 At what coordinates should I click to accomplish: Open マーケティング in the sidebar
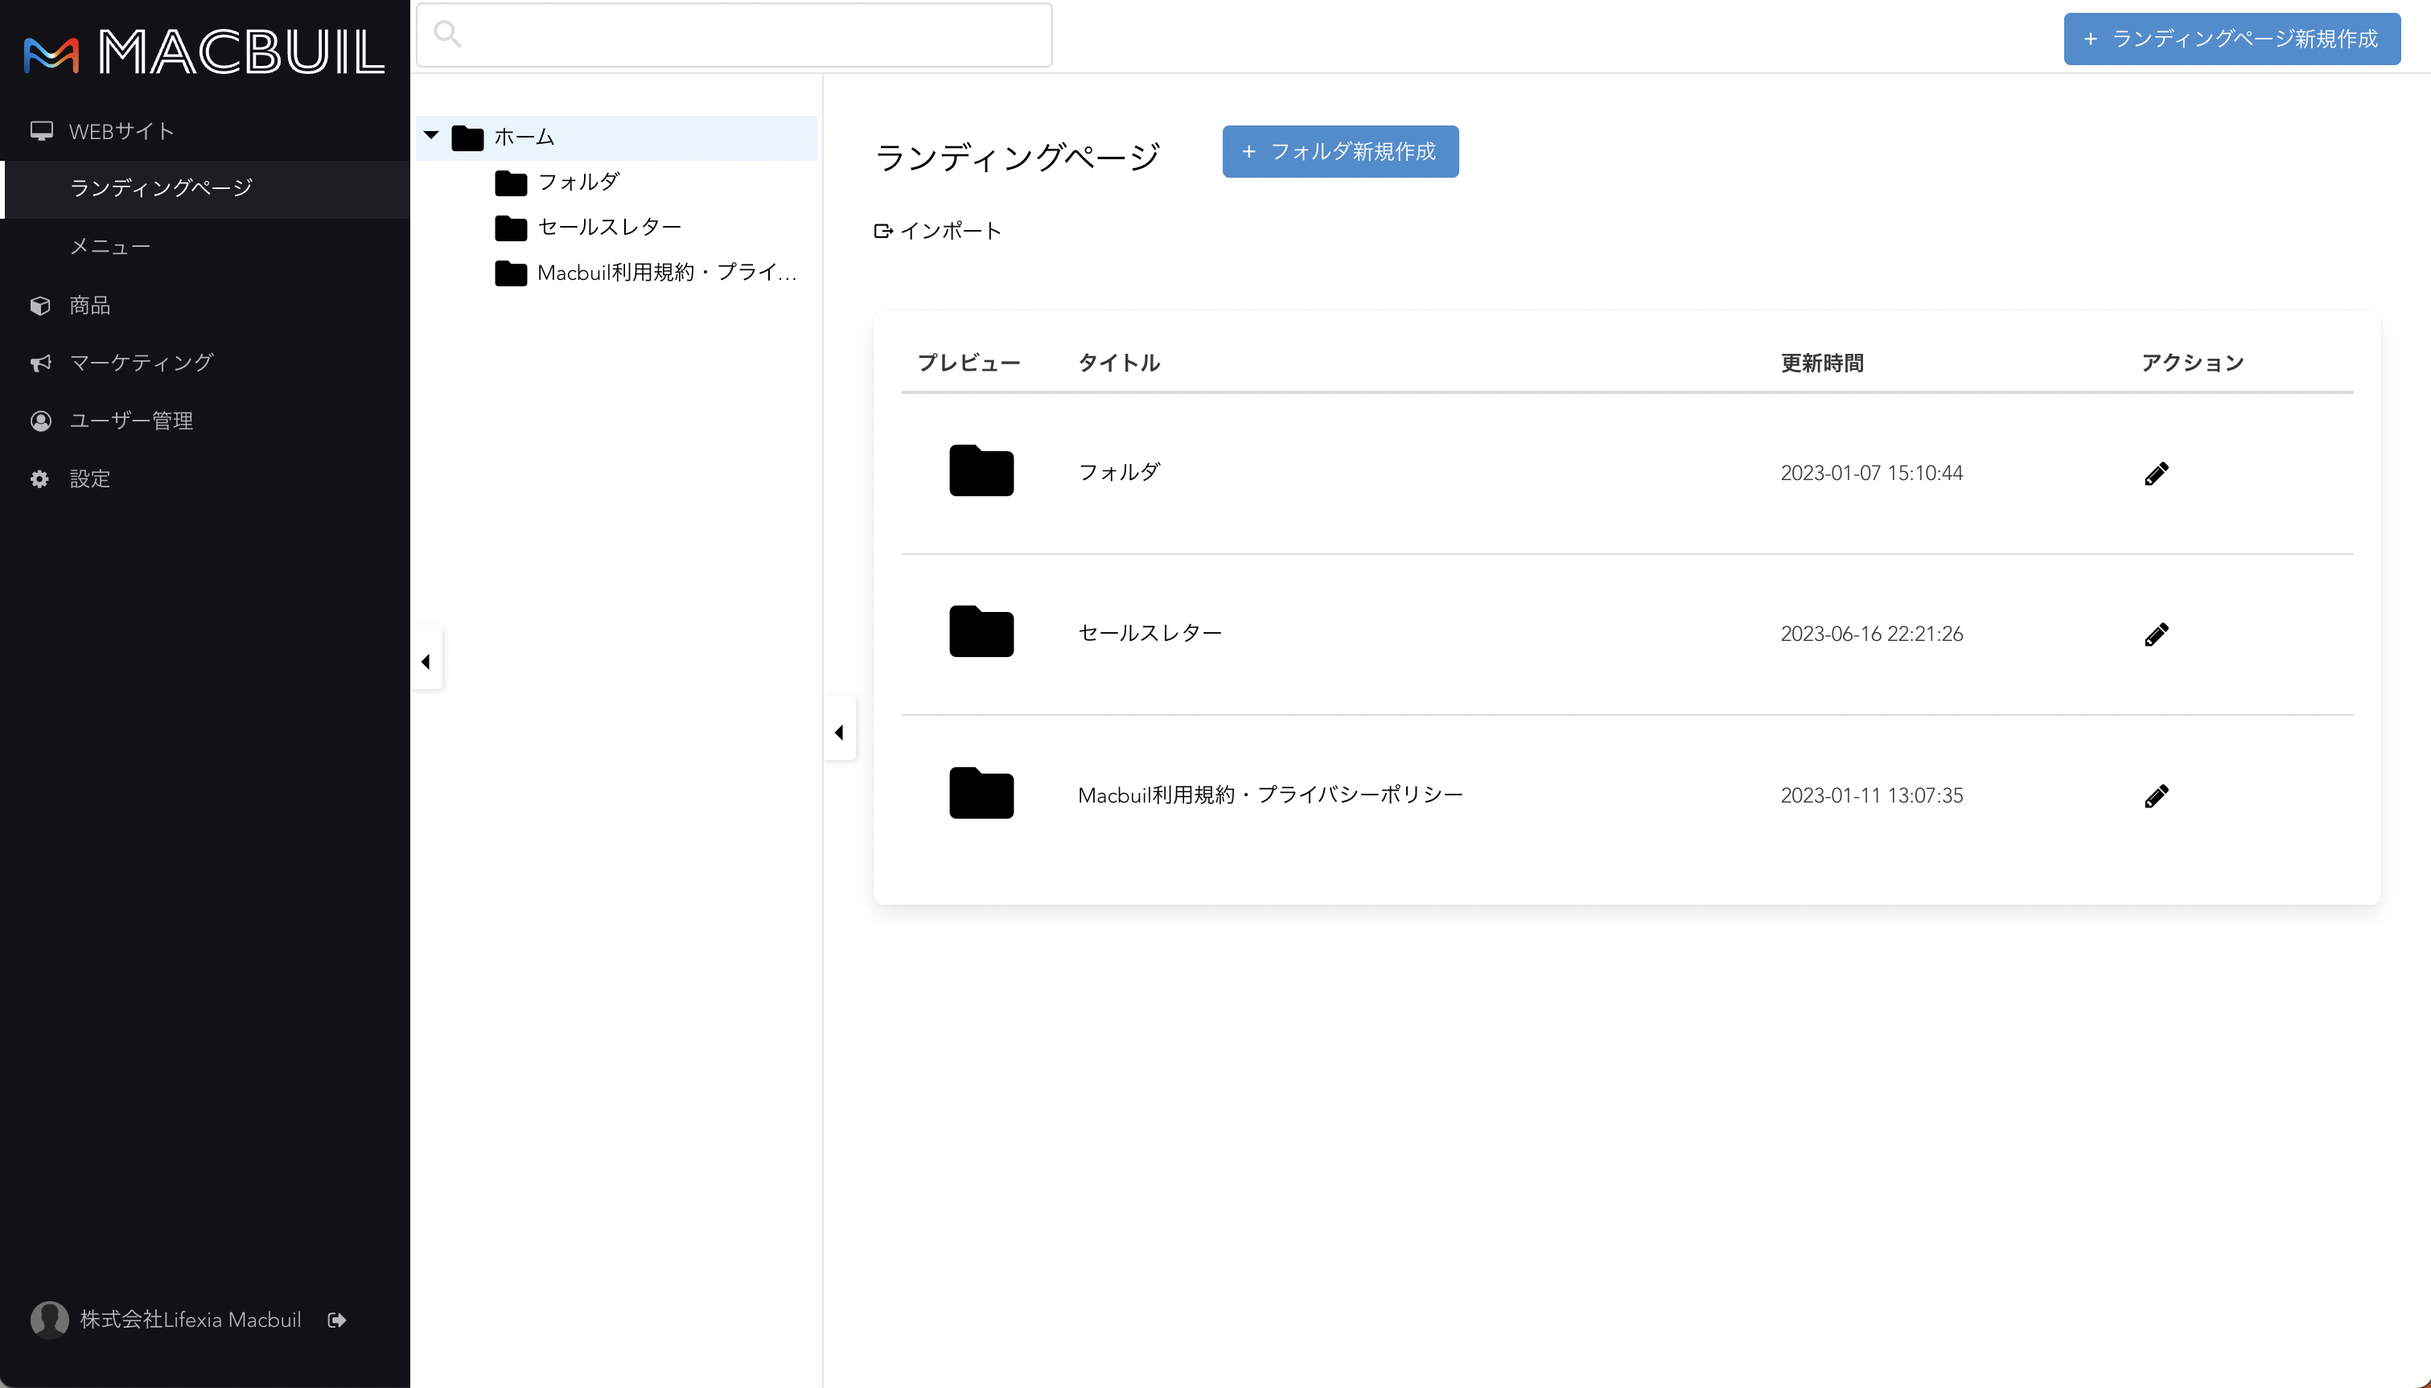pos(141,362)
